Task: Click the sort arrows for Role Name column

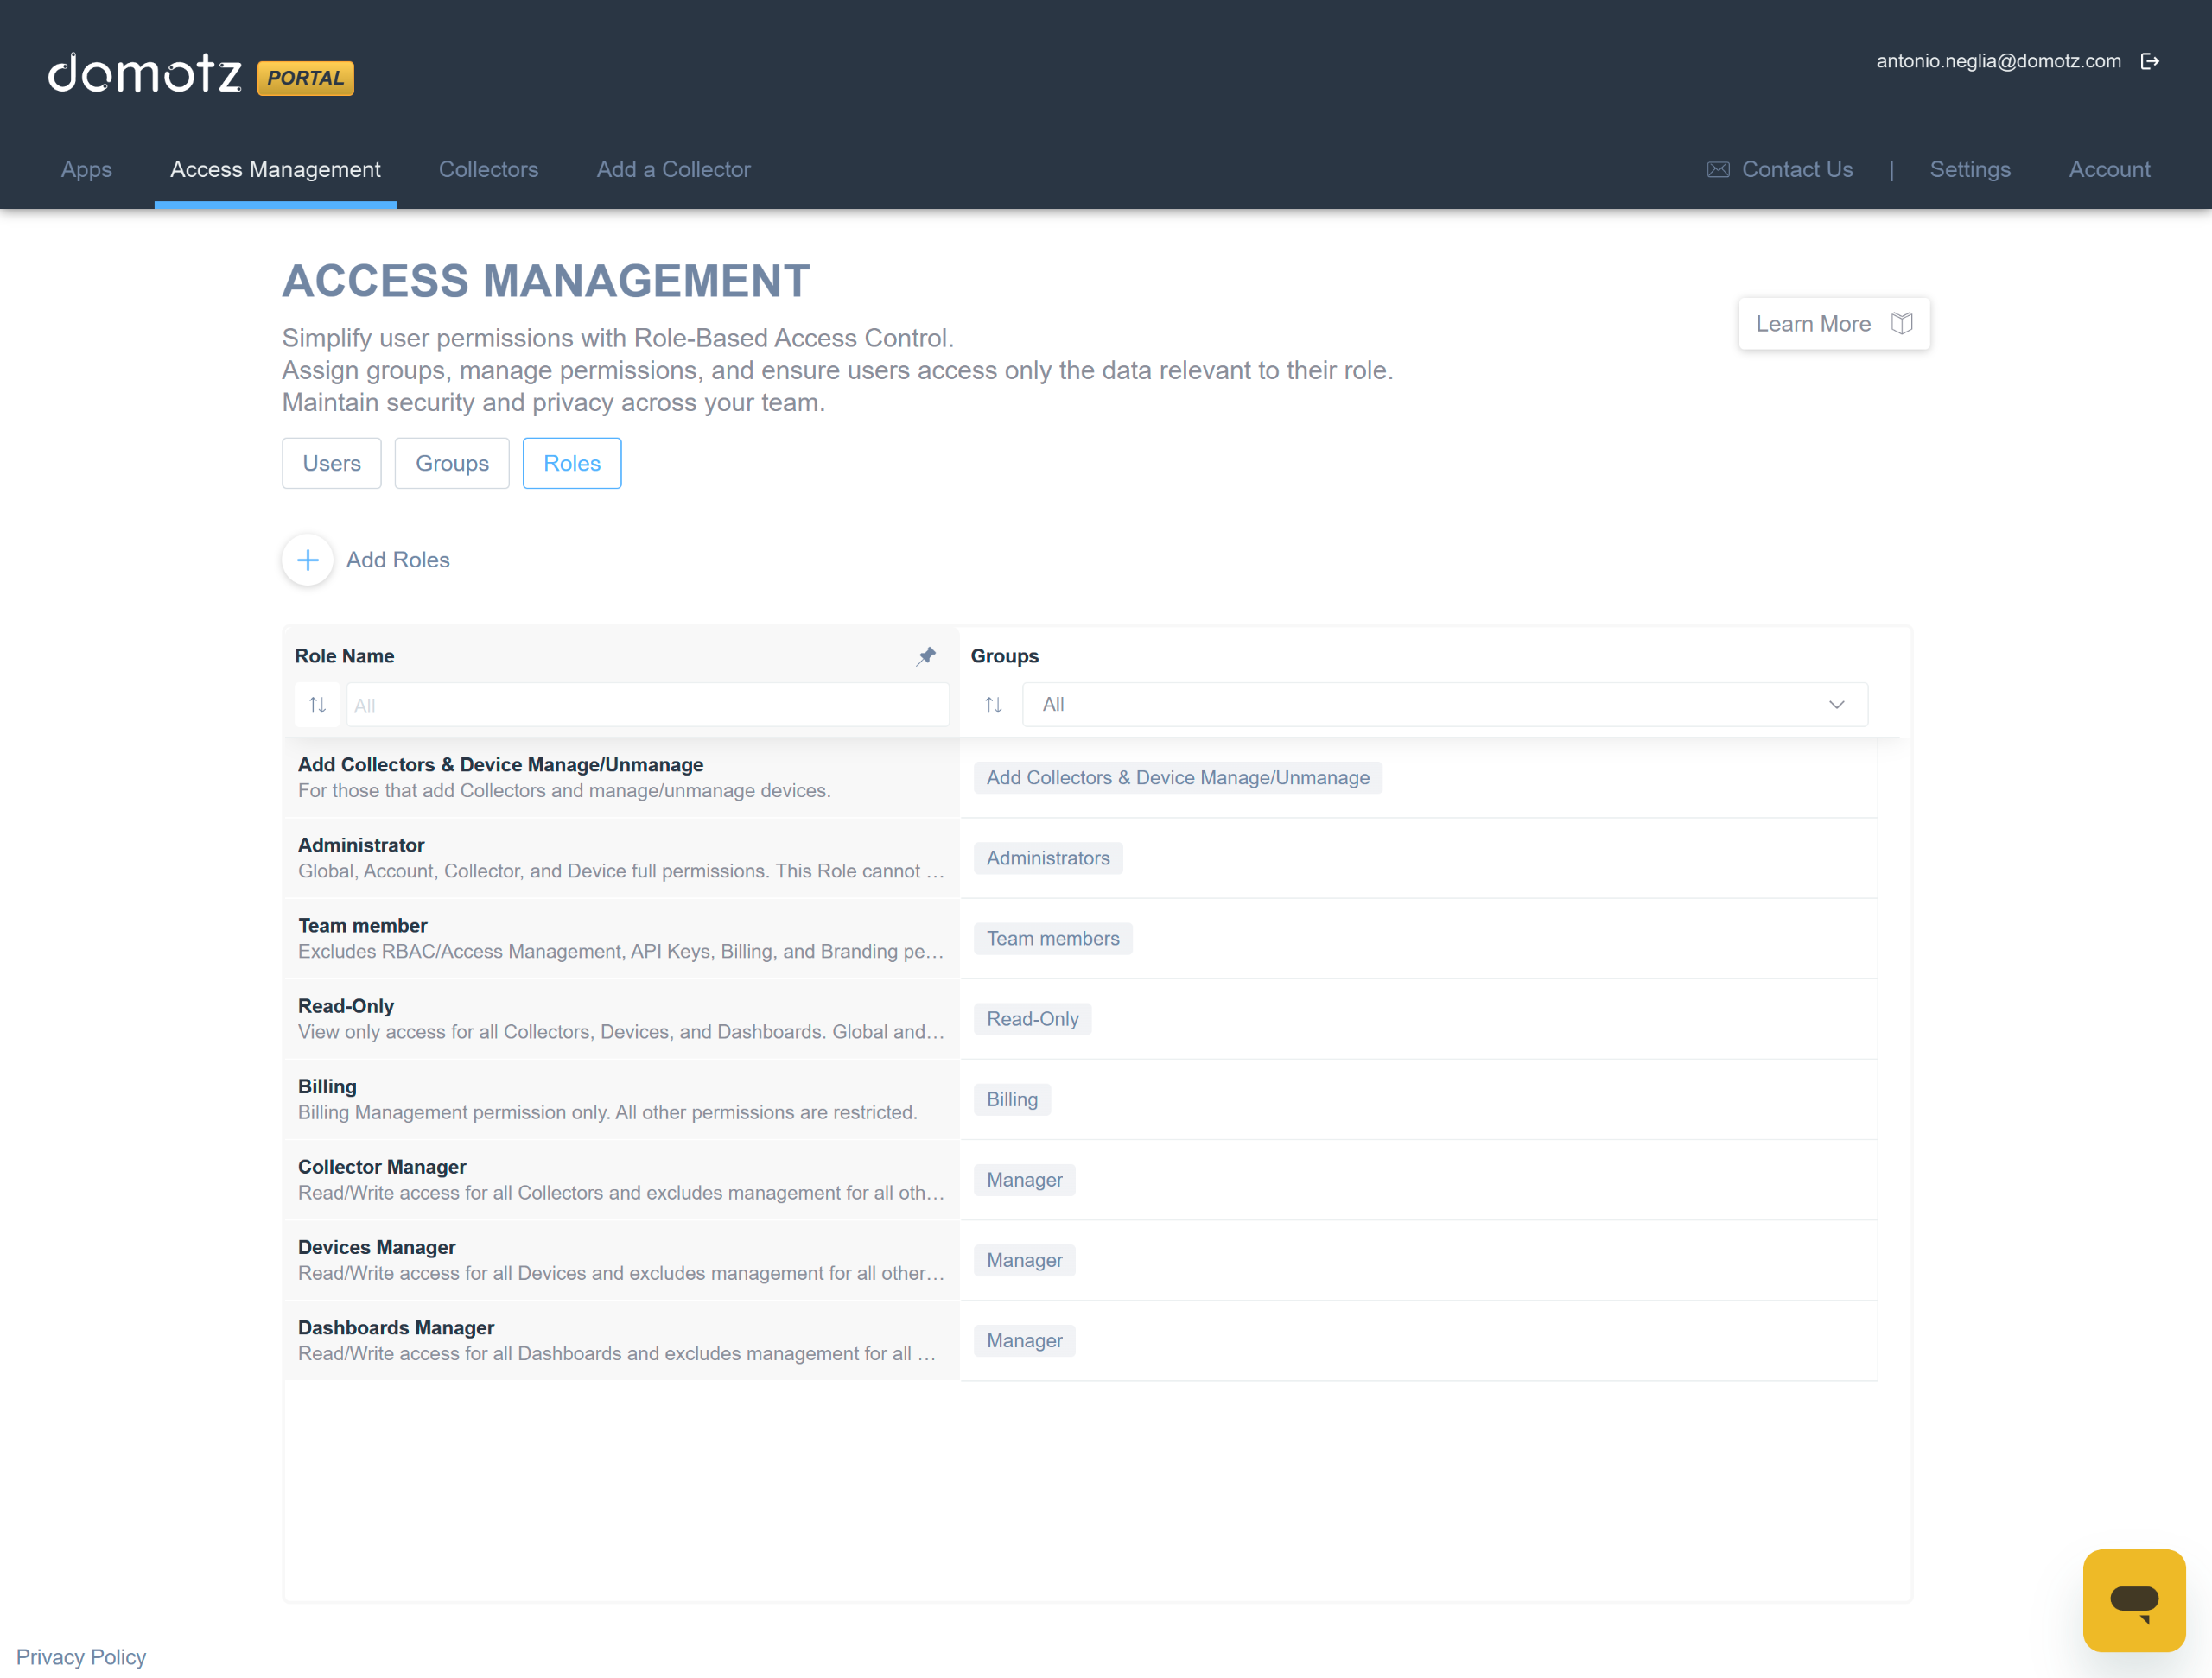Action: [x=317, y=705]
